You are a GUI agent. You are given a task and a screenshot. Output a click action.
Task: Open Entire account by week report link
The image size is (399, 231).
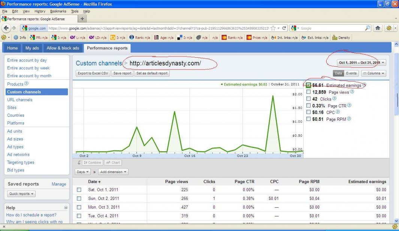tap(28, 68)
